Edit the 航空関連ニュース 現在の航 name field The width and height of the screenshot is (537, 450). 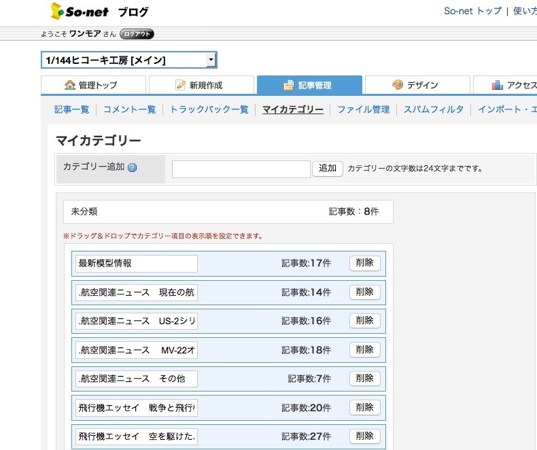[137, 292]
